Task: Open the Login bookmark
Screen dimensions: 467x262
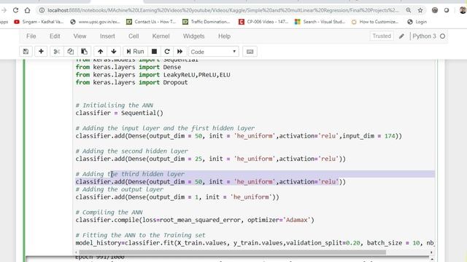Action: (x=417, y=22)
